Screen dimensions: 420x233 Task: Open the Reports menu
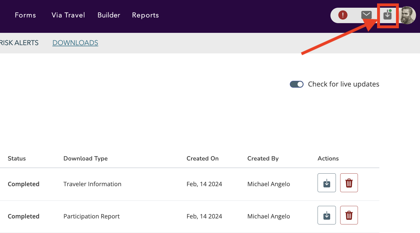(x=145, y=15)
